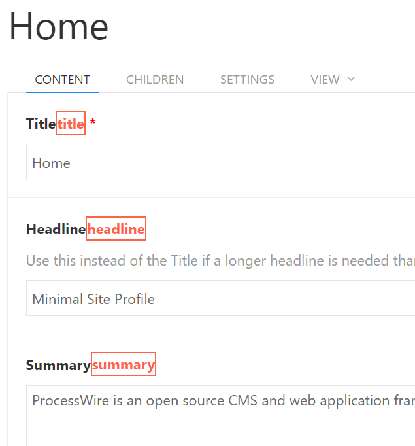Click the red 'title' field name badge
The height and width of the screenshot is (446, 415).
(x=71, y=124)
